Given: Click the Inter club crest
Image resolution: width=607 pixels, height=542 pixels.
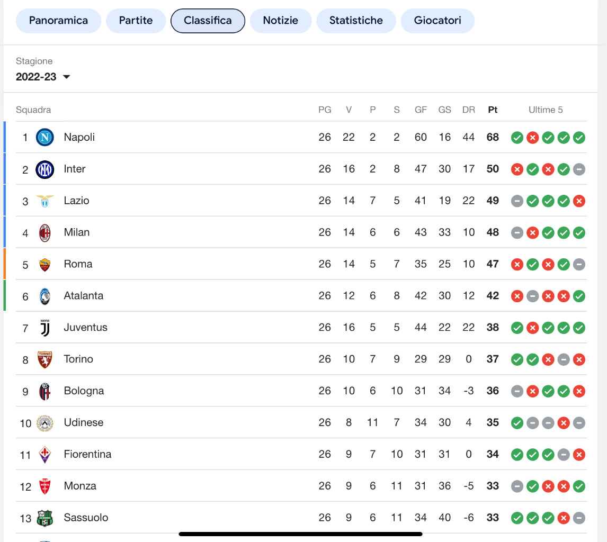Looking at the screenshot, I should click(x=45, y=169).
